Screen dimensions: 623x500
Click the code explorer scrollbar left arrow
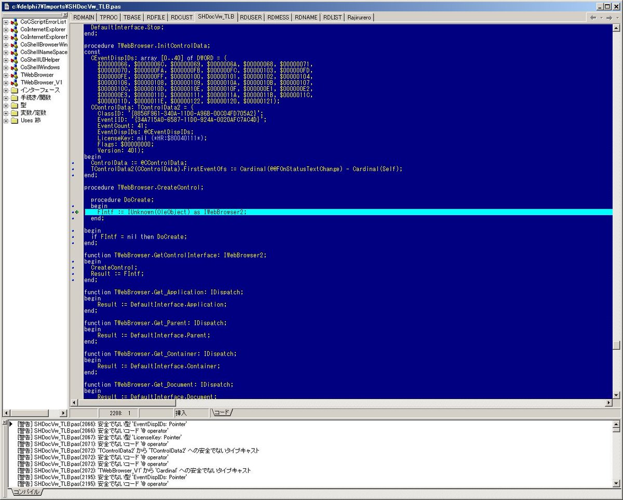pos(6,413)
